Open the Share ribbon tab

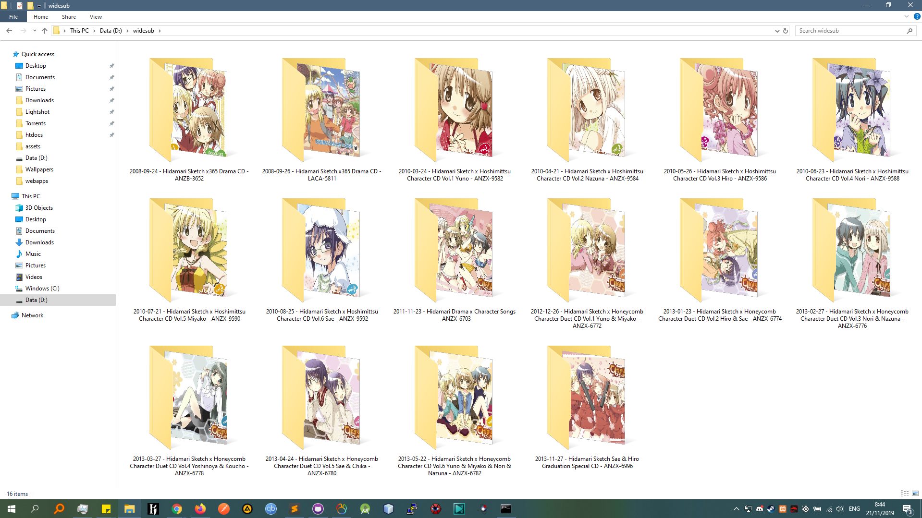[x=69, y=17]
